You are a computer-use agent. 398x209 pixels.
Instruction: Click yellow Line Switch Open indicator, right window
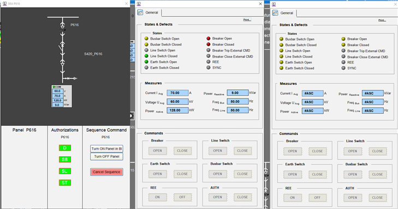click(x=282, y=51)
